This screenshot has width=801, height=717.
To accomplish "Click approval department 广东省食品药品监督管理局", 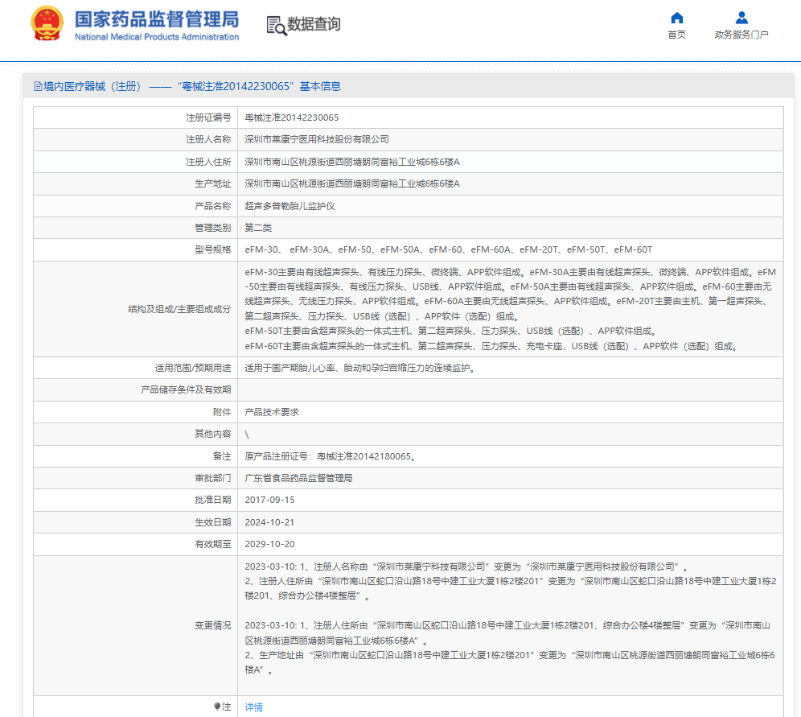I will (298, 478).
